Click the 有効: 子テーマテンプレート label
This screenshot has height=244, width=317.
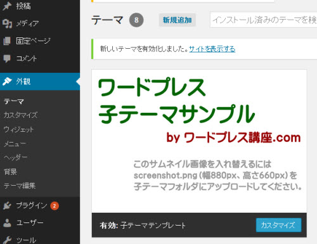point(143,226)
